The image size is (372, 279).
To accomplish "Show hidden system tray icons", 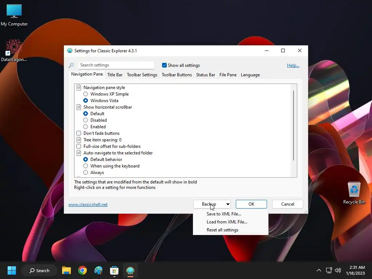I will coord(319,270).
